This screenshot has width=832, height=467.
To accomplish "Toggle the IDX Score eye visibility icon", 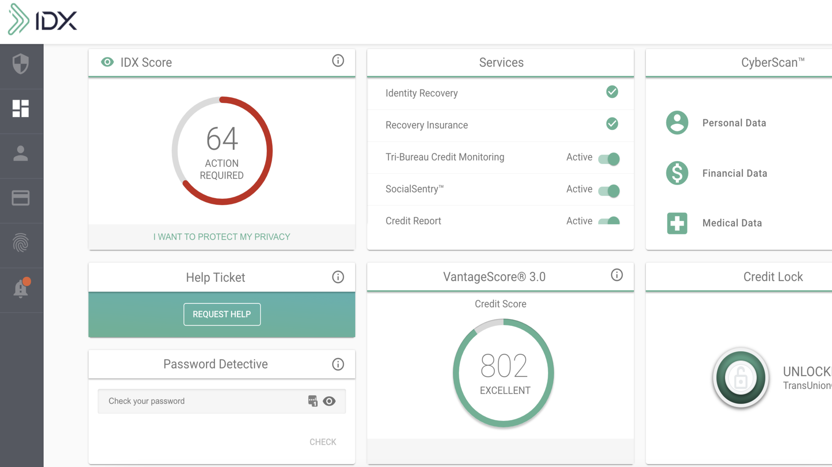I will (107, 62).
